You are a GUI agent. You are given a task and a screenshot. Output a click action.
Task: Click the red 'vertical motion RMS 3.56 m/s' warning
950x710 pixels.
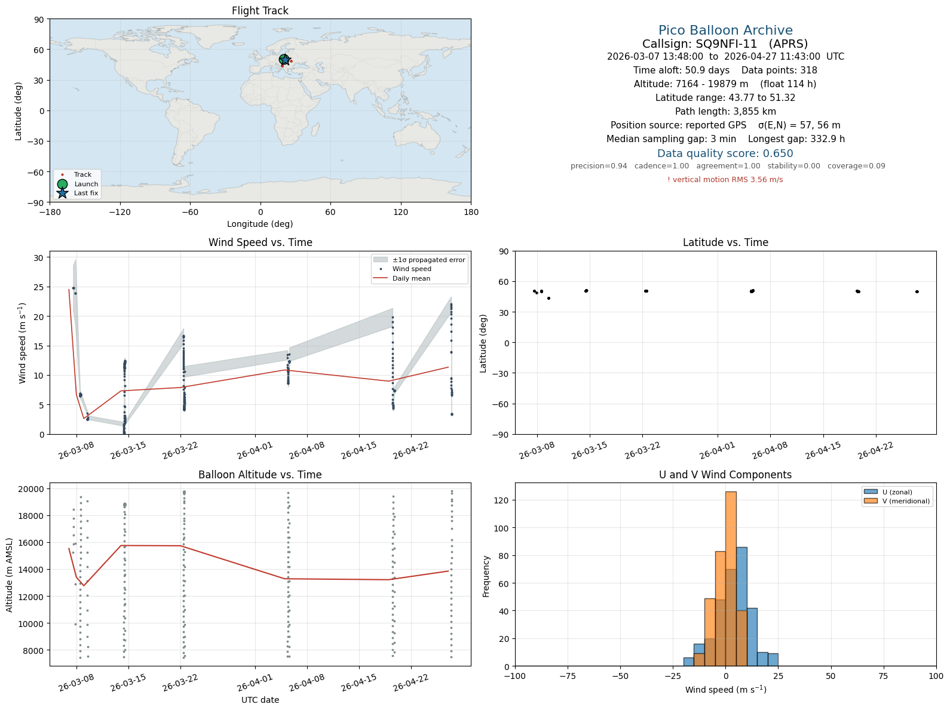click(x=725, y=180)
